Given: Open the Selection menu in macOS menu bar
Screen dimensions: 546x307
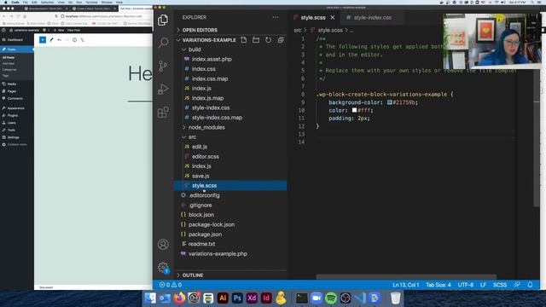Looking at the screenshot, I should 48,2.
